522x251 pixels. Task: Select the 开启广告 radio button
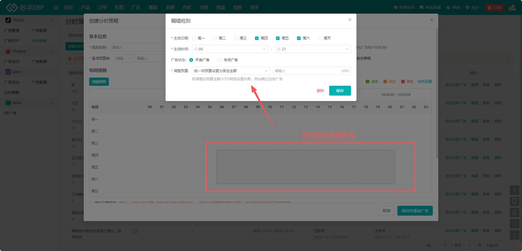click(191, 60)
